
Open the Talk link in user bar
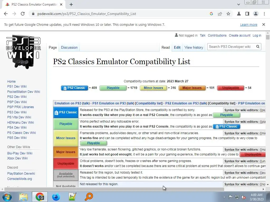[x=202, y=36]
